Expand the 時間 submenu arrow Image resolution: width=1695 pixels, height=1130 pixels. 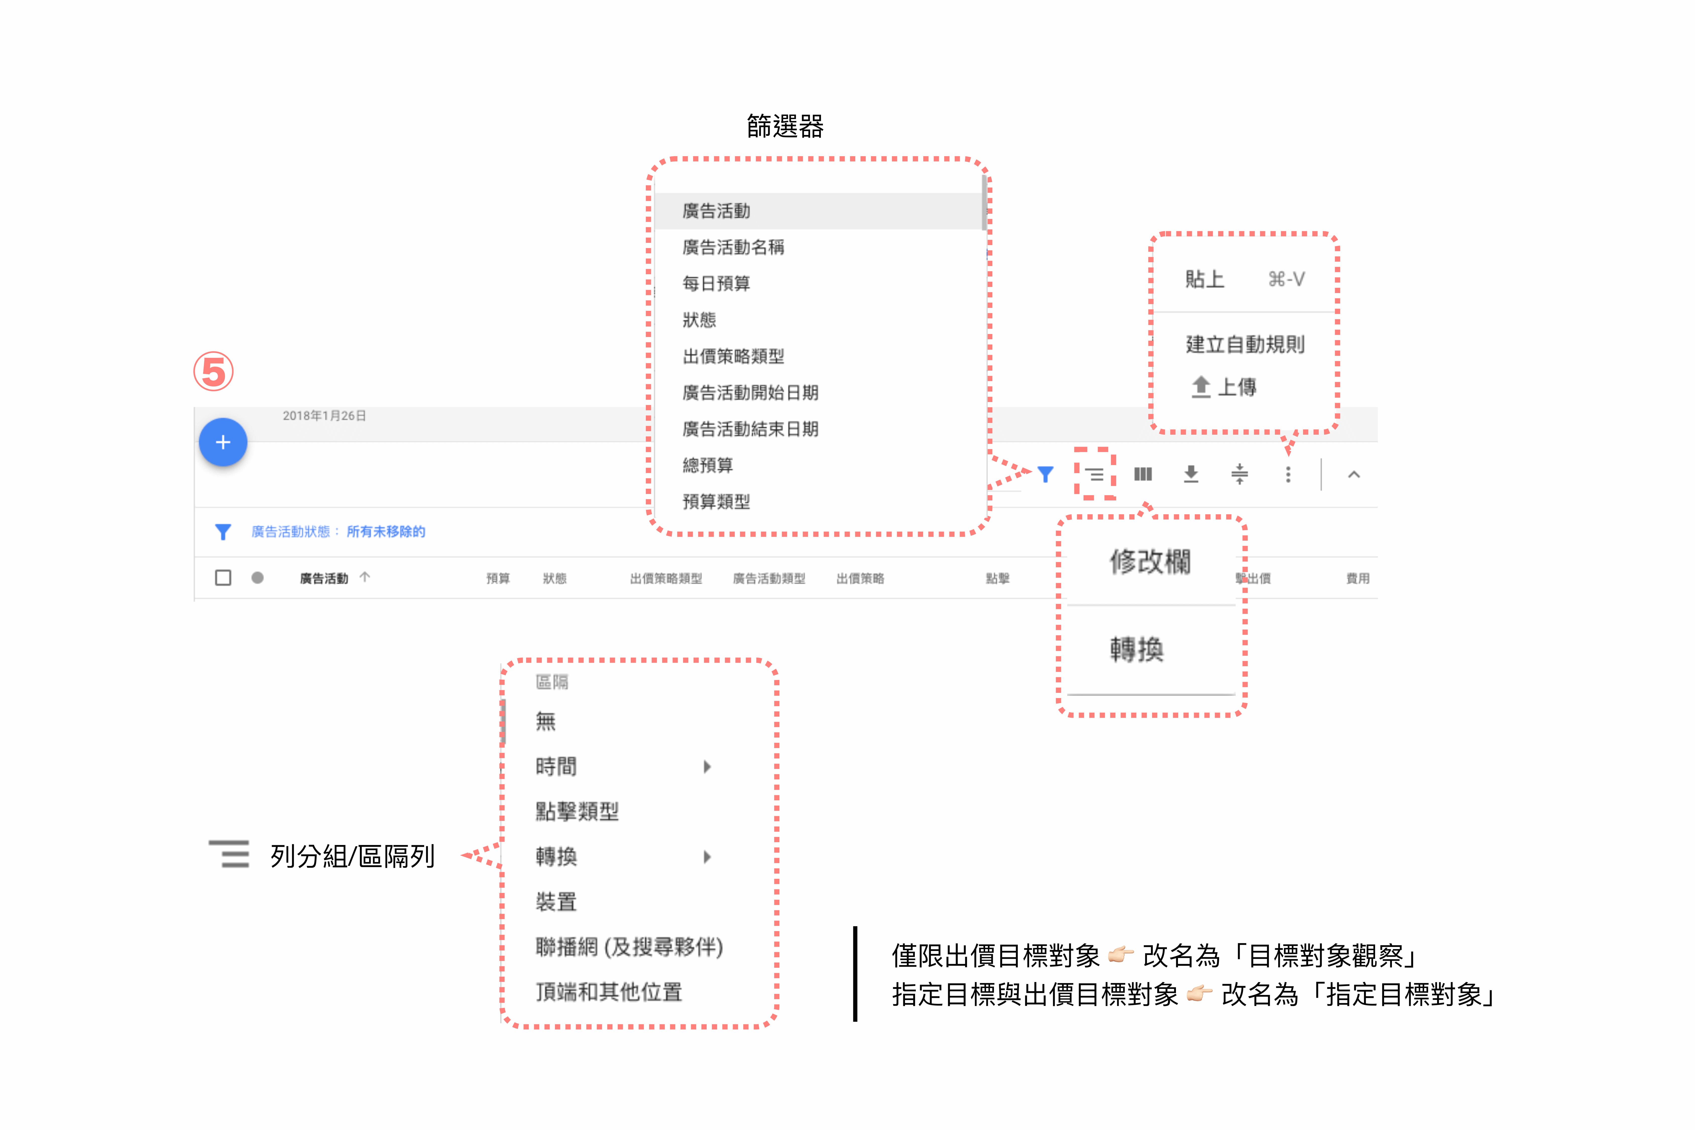[707, 767]
